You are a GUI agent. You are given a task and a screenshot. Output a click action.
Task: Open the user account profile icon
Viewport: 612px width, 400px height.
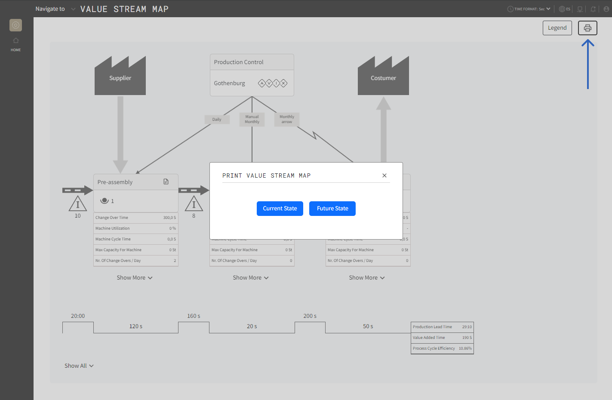606,9
